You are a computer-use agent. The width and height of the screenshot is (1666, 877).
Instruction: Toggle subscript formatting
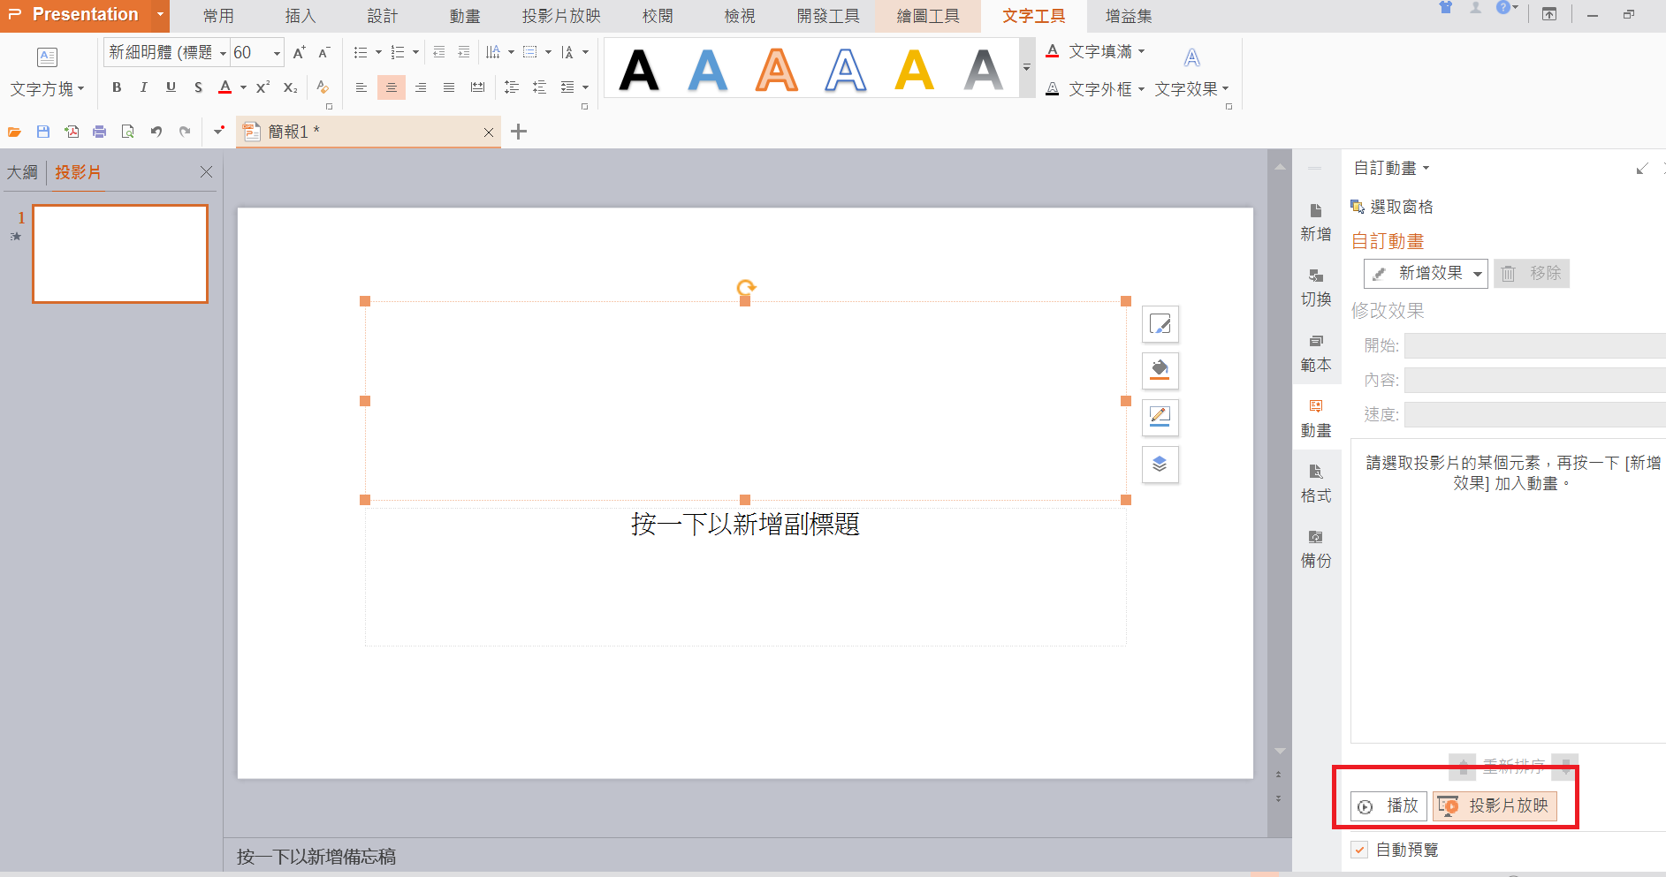coord(290,87)
